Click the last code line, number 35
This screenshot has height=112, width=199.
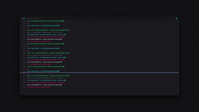click(x=38, y=87)
